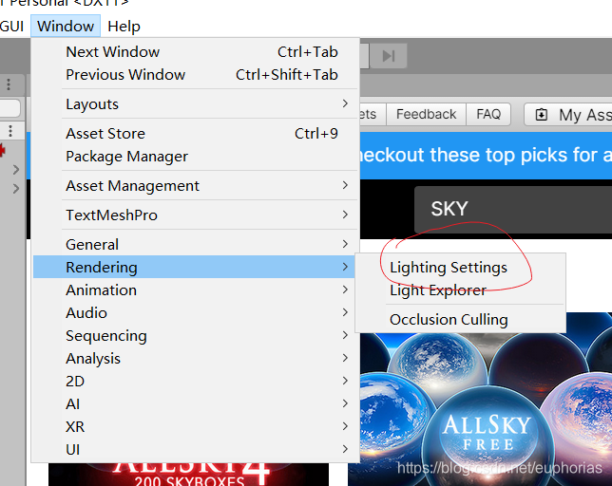The height and width of the screenshot is (486, 612).
Task: Click the FAQ button
Action: 488,114
